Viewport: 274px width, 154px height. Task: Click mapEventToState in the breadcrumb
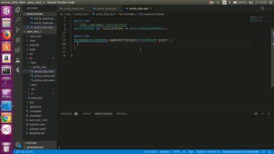pyautogui.click(x=153, y=14)
